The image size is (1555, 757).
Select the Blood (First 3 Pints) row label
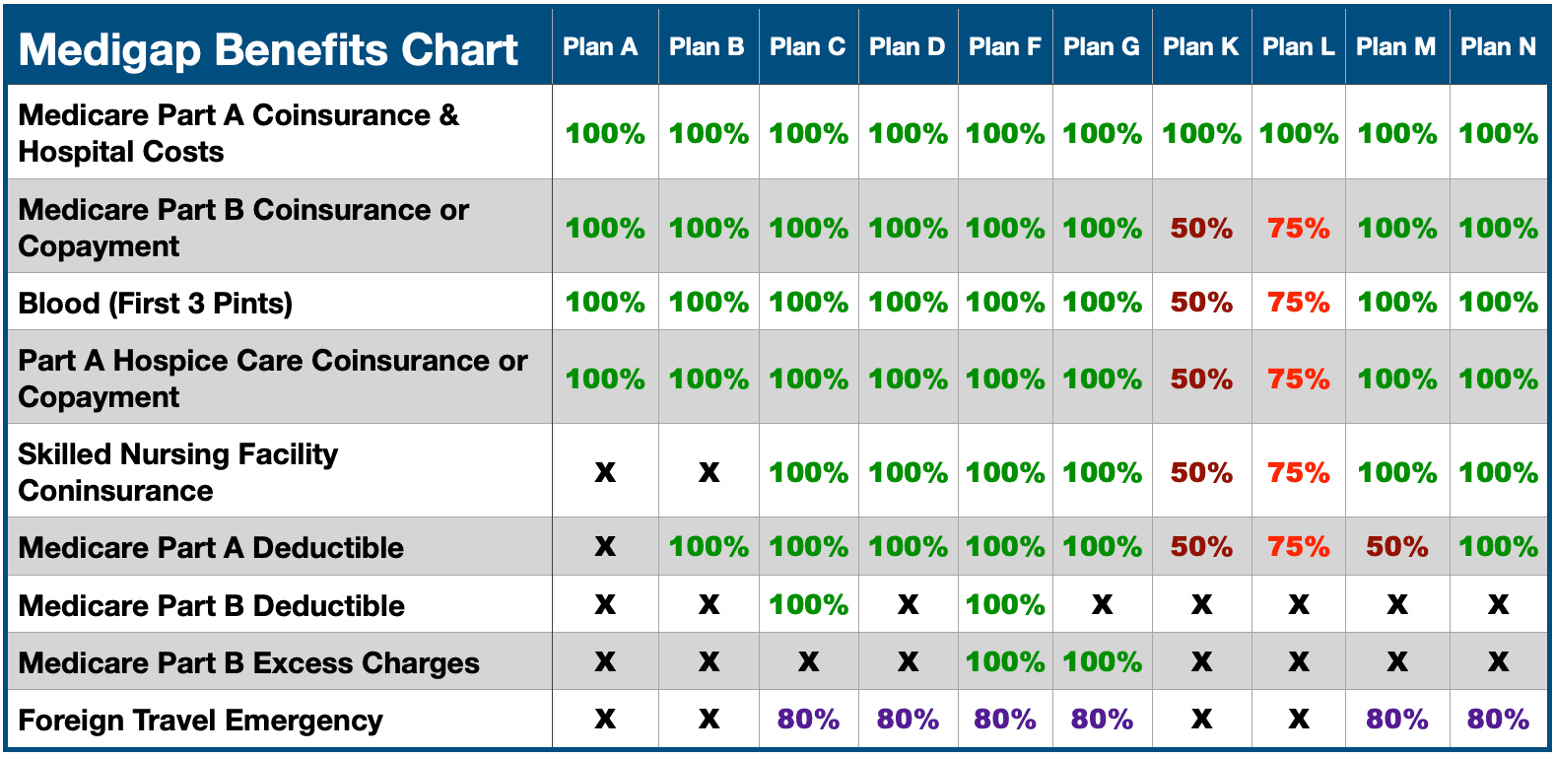tap(156, 303)
